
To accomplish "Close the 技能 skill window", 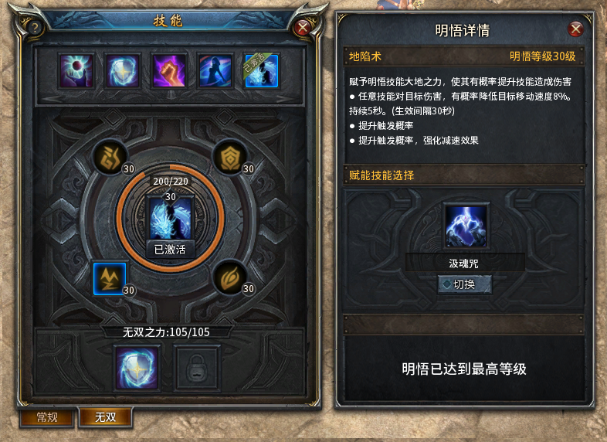I will (302, 28).
